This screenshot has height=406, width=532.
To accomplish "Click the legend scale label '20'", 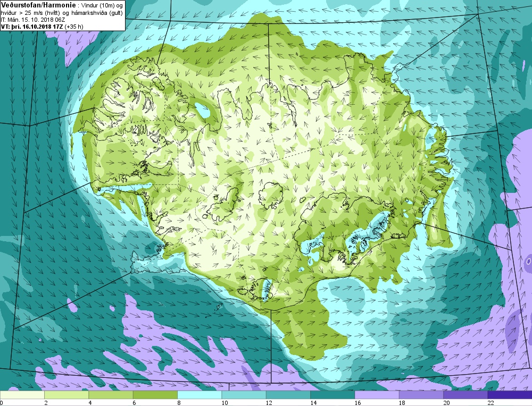I will tap(446, 403).
